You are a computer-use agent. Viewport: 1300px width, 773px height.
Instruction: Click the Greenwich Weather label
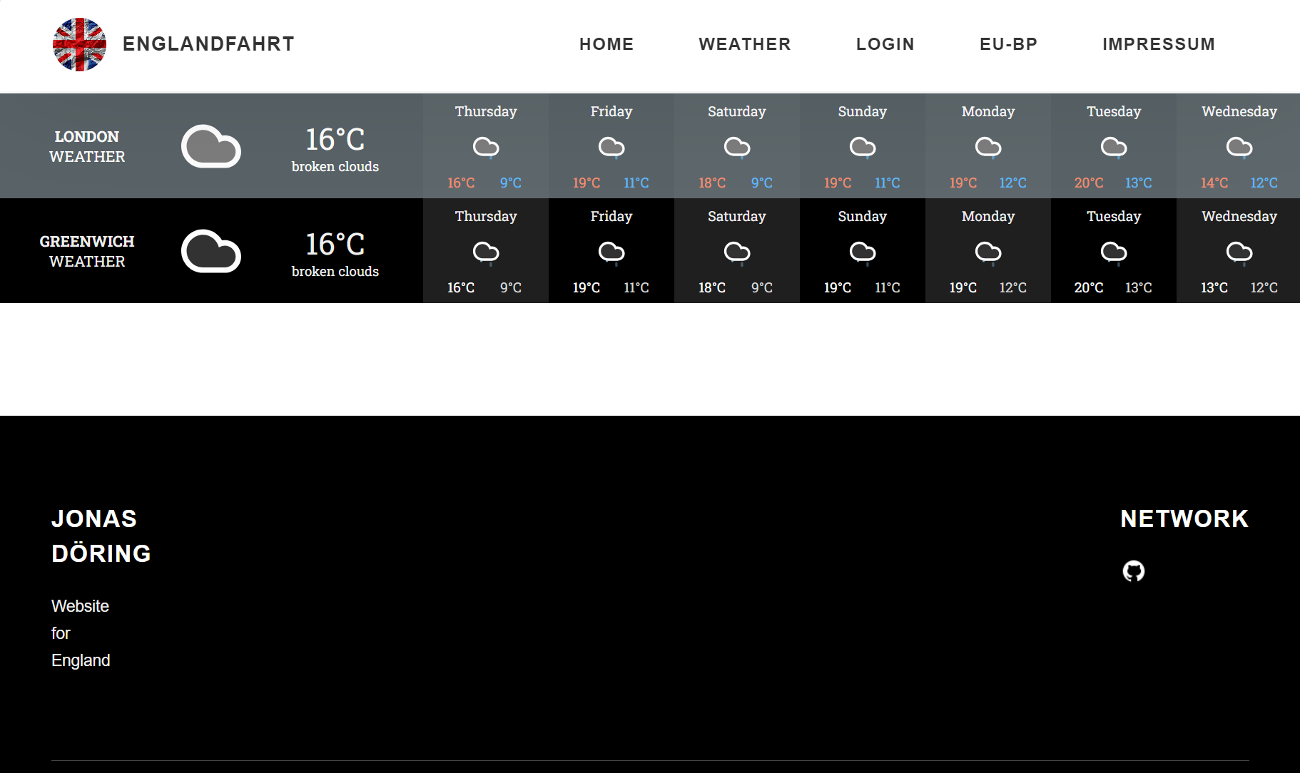[x=87, y=251]
